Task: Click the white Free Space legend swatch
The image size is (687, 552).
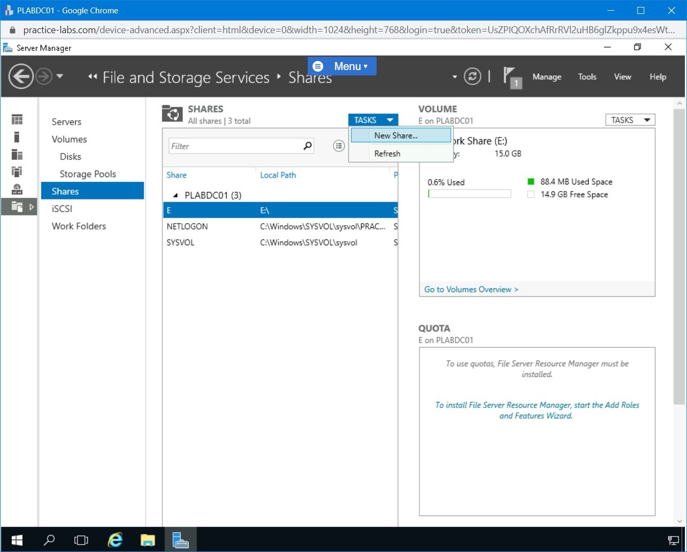Action: (531, 195)
